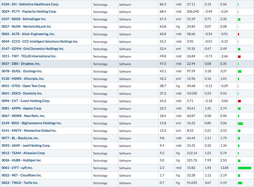Open Grid Dynamics Holdings Inc. link

pyautogui.click(x=33, y=49)
